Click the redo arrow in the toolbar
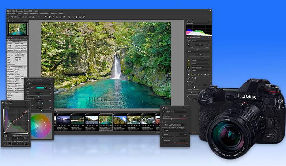The height and width of the screenshot is (166, 286). click(42, 17)
